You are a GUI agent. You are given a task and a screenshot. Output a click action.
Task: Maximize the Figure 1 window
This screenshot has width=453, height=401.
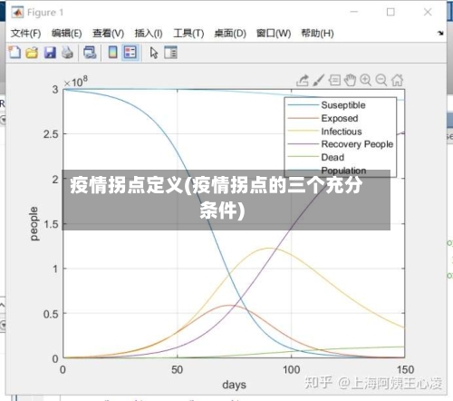point(390,12)
